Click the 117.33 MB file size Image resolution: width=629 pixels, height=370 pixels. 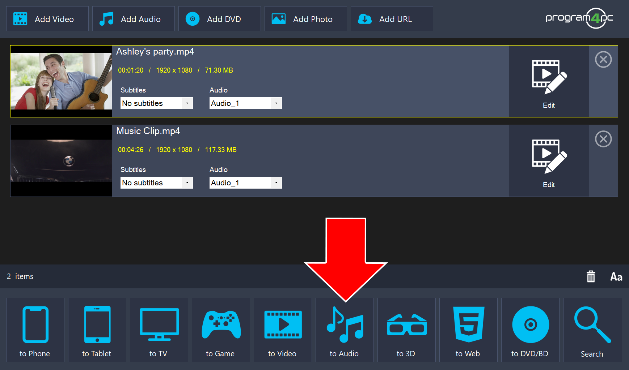(221, 150)
